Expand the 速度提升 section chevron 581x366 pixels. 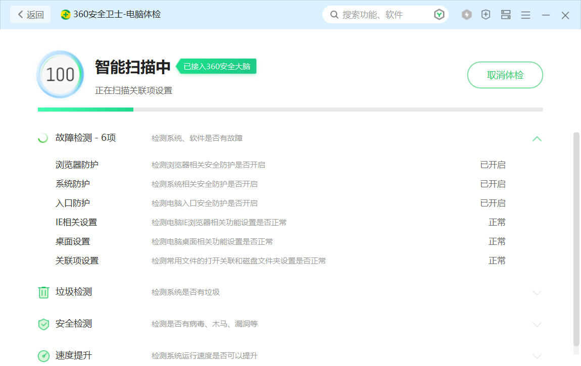click(x=537, y=356)
